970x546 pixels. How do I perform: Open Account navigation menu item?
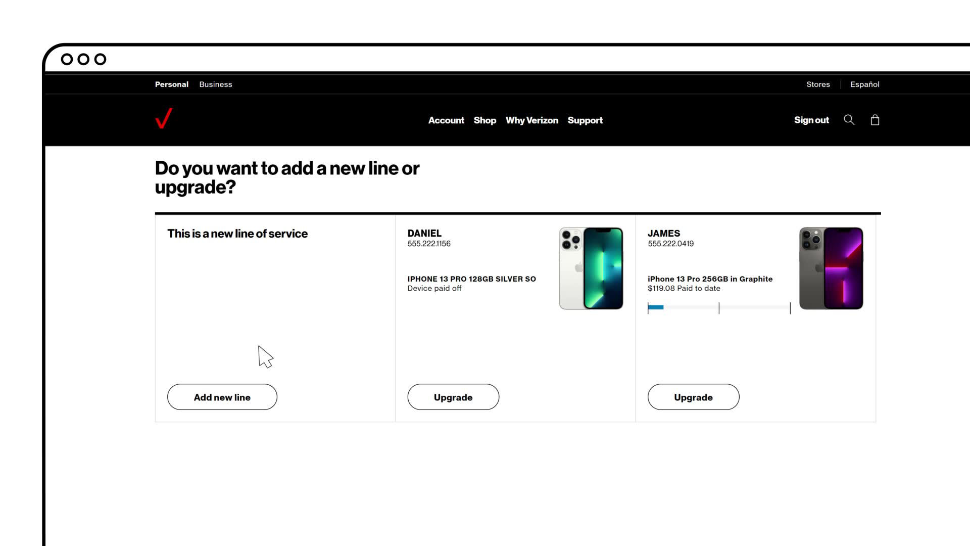coord(446,120)
